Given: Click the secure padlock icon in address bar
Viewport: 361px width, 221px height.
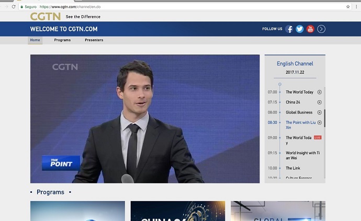Looking at the screenshot, I should click(x=22, y=7).
